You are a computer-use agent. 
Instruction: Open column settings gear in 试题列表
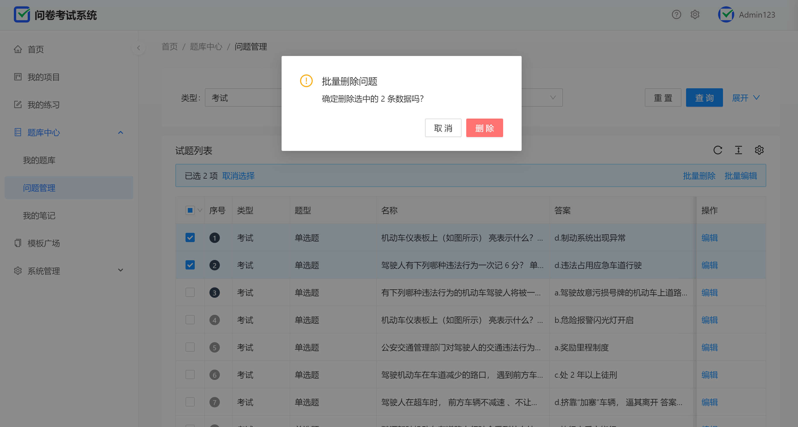tap(759, 150)
